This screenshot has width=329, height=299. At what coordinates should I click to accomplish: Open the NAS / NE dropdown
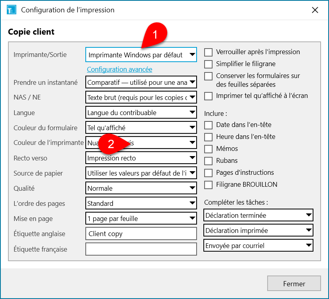pyautogui.click(x=141, y=97)
